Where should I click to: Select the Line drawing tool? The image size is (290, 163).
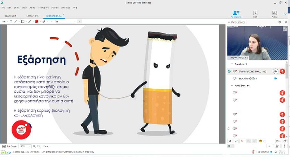[x=16, y=22]
